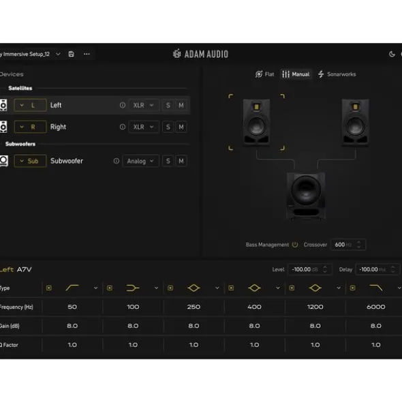Switch to the Flat tuning mode
The image size is (402, 403).
pos(265,74)
